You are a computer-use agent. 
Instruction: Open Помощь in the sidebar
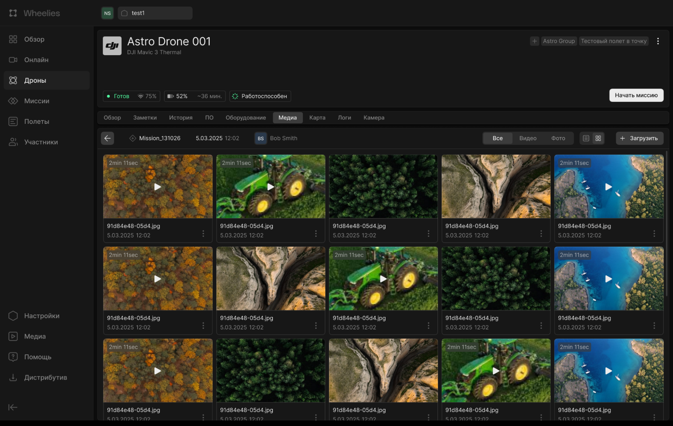point(37,357)
